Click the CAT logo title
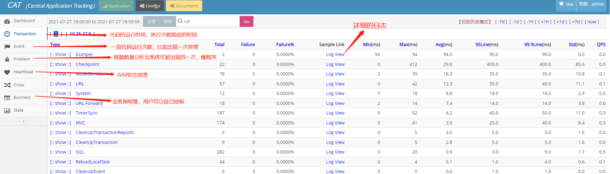This screenshot has height=174, width=610. pos(51,5)
